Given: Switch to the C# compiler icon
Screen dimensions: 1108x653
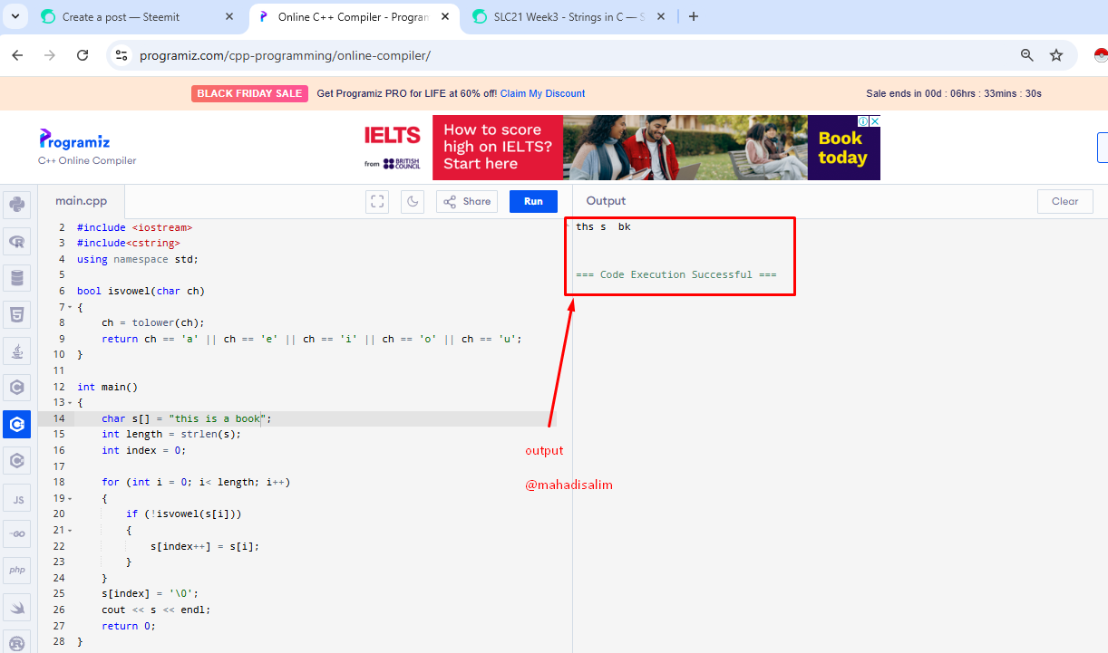Looking at the screenshot, I should 16,461.
